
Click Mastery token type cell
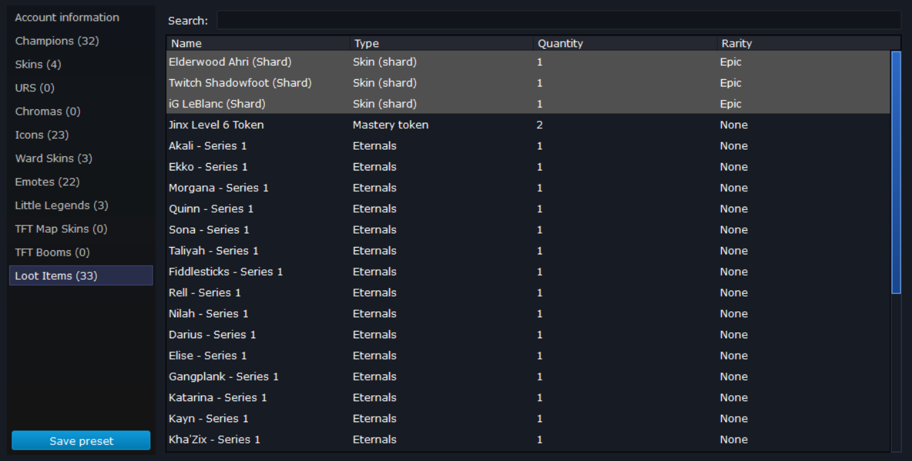[390, 125]
